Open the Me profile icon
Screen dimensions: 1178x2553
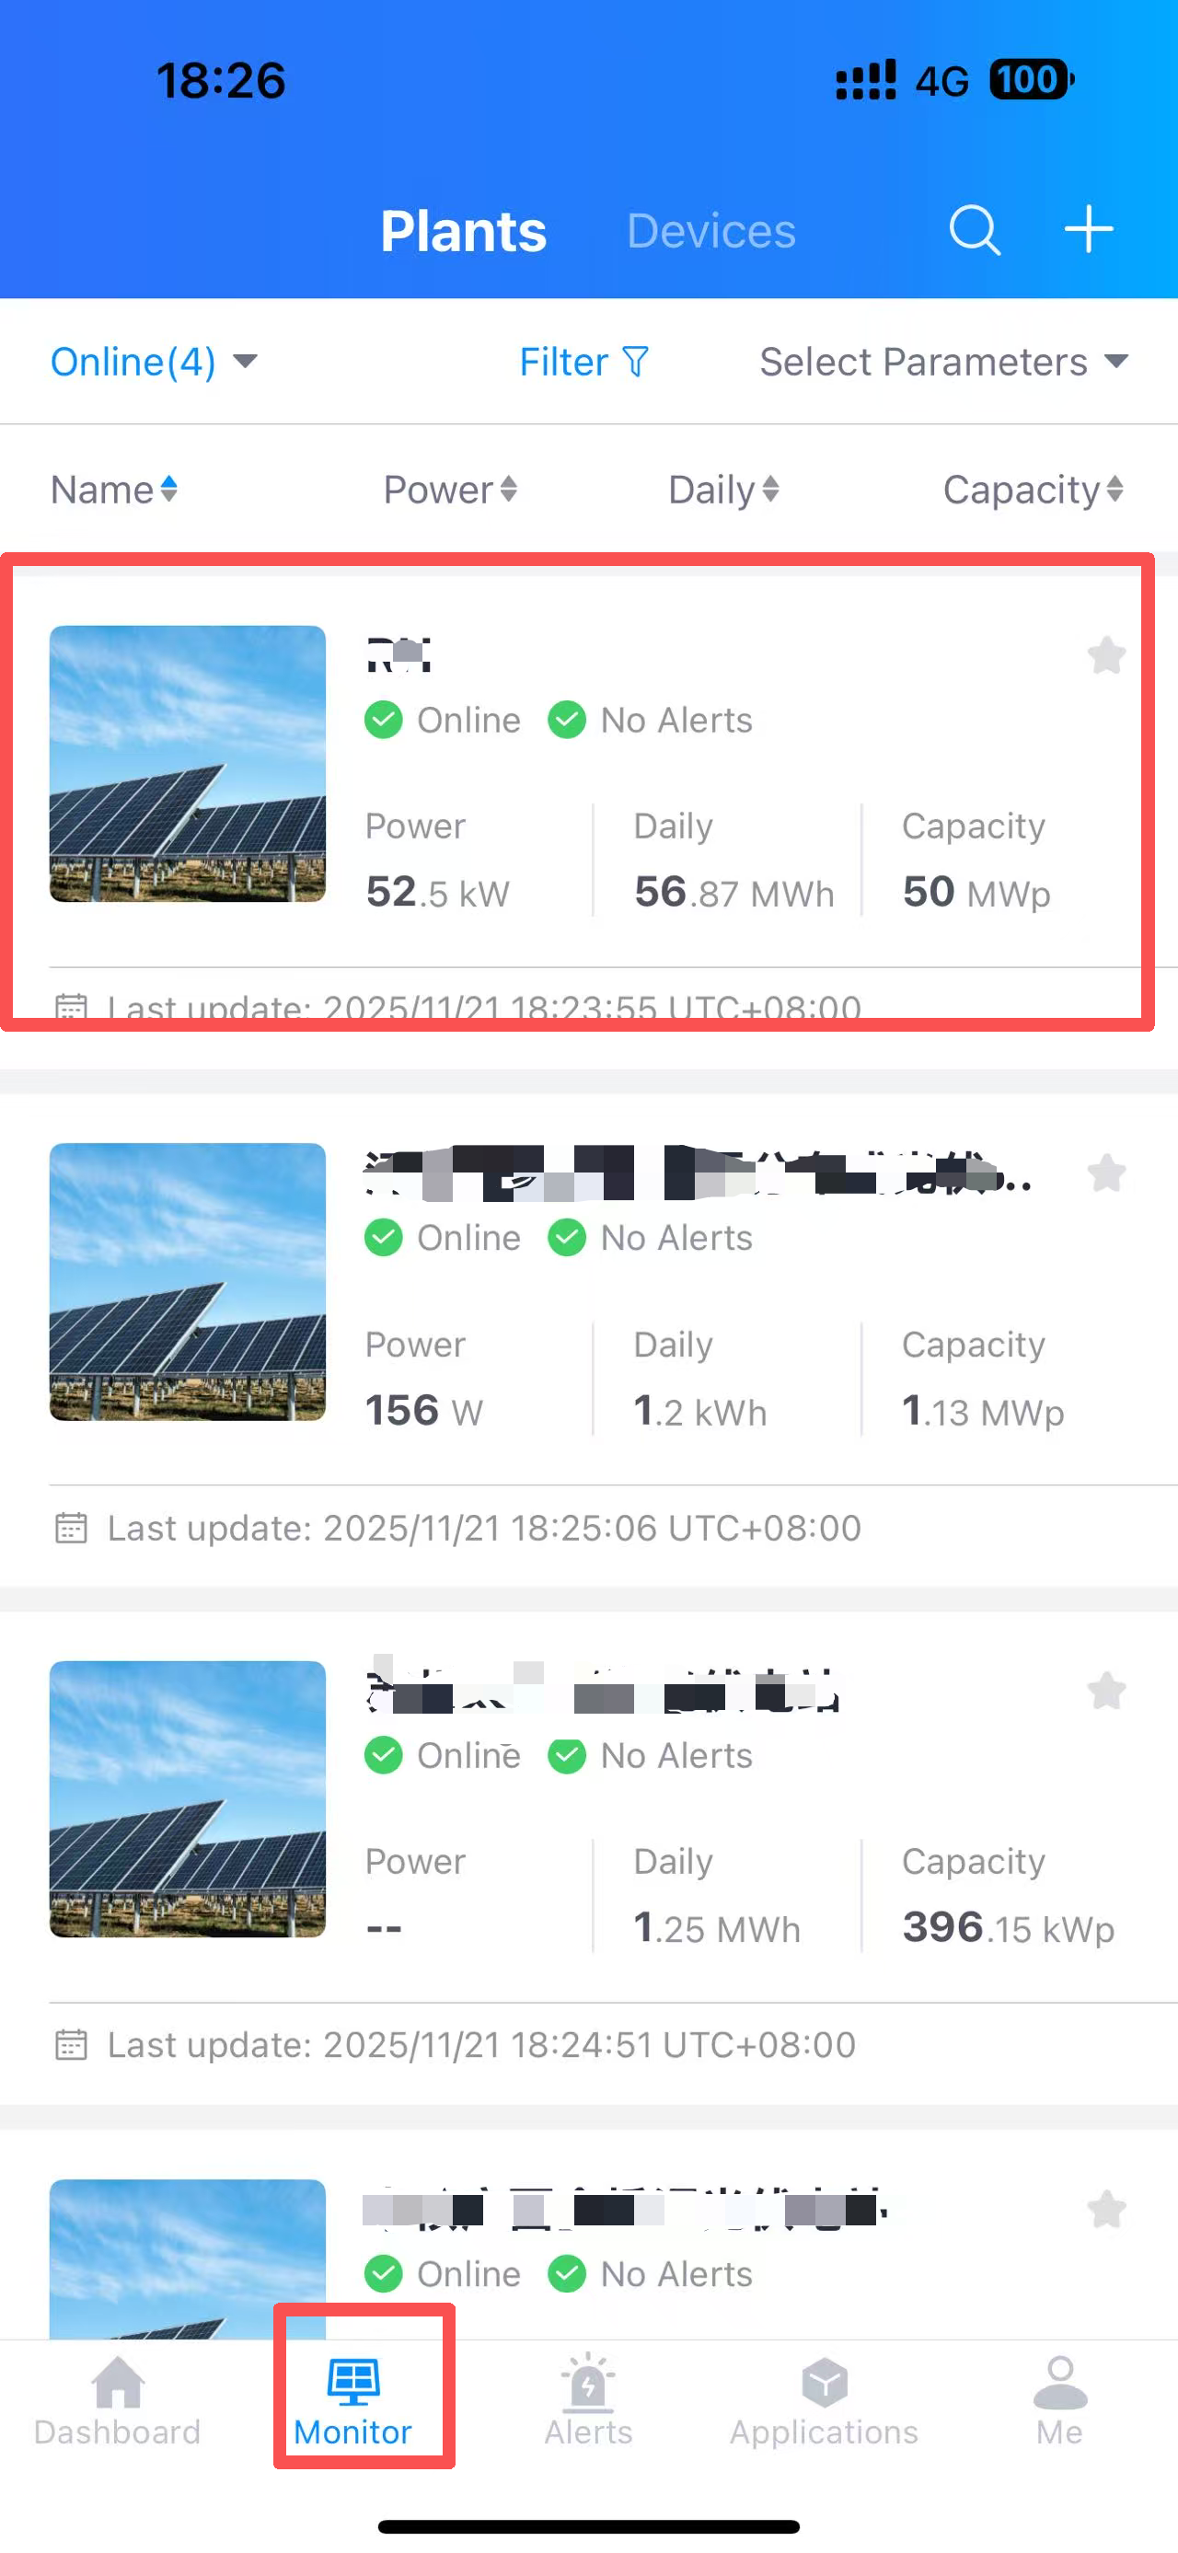1059,2383
